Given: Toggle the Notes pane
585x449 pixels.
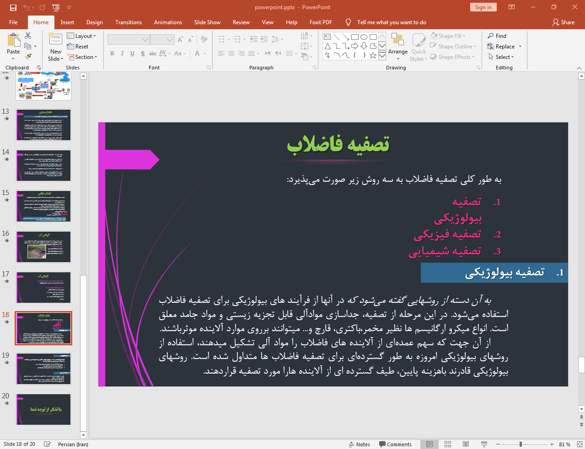Looking at the screenshot, I should (x=359, y=444).
